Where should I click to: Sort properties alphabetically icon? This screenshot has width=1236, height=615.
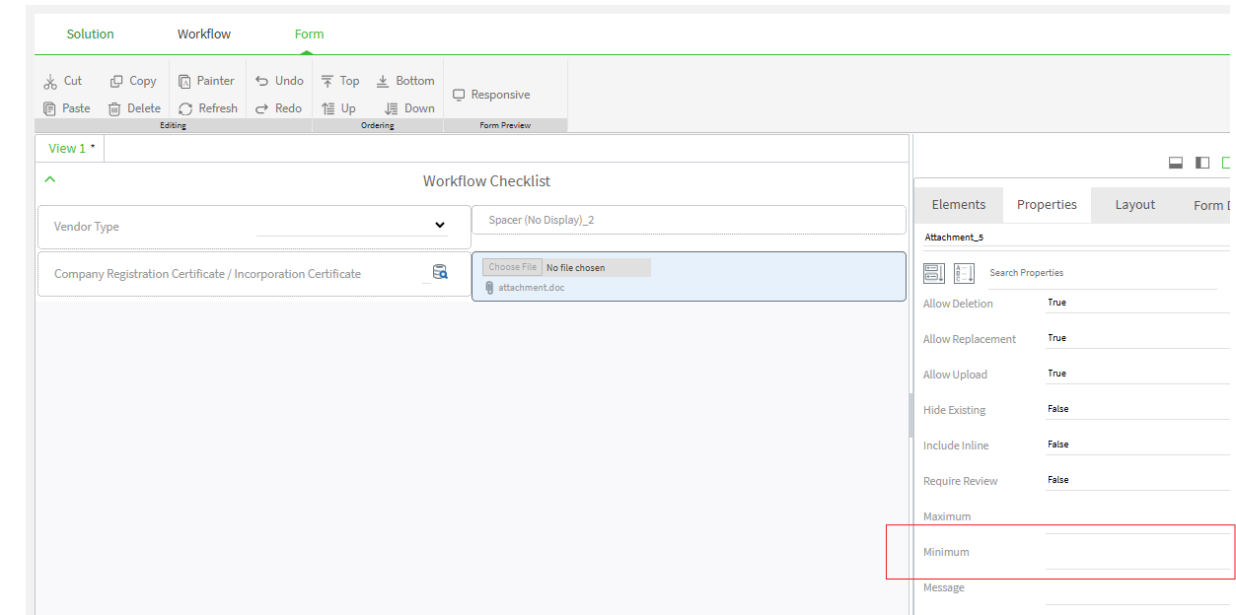click(x=965, y=273)
